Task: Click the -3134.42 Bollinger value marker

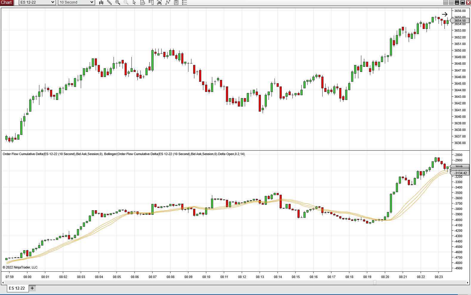Action: [460, 173]
